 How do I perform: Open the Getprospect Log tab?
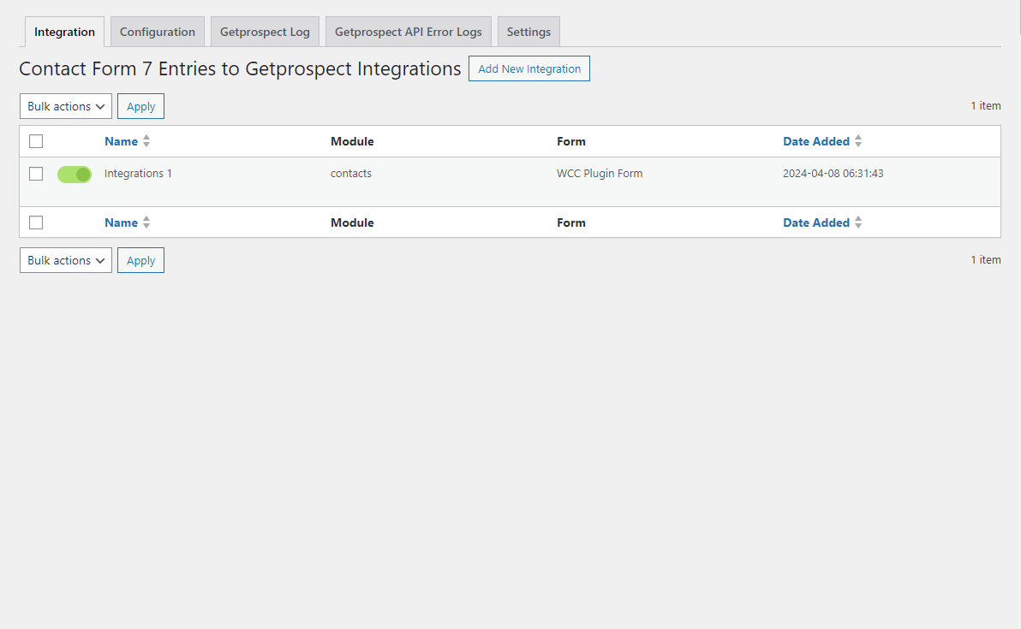point(265,32)
